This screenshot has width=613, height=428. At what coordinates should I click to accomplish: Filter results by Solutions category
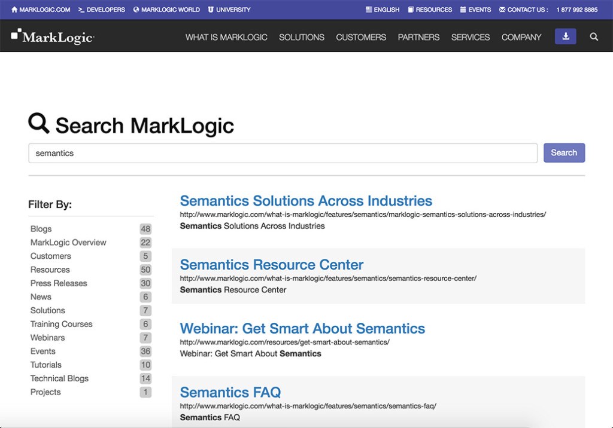[x=48, y=310]
